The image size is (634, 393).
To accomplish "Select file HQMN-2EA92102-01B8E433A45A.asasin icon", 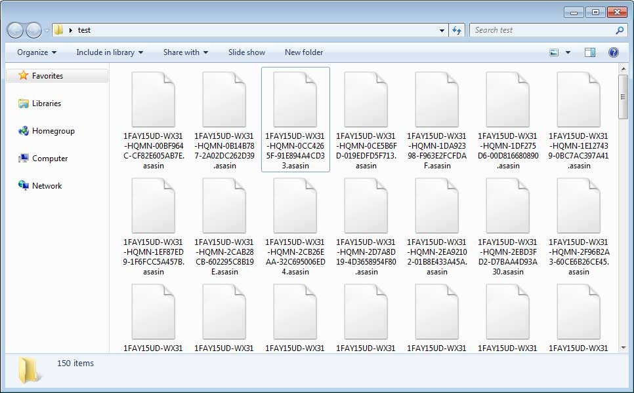I will 437,206.
